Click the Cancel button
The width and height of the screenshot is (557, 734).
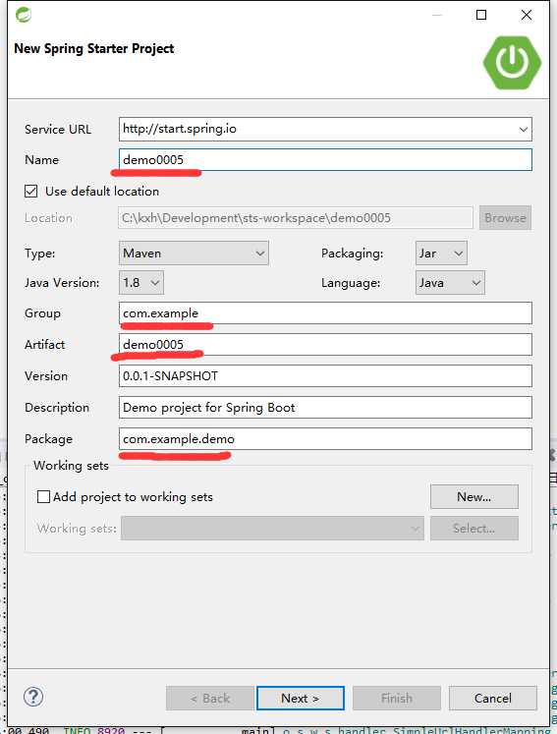[492, 699]
